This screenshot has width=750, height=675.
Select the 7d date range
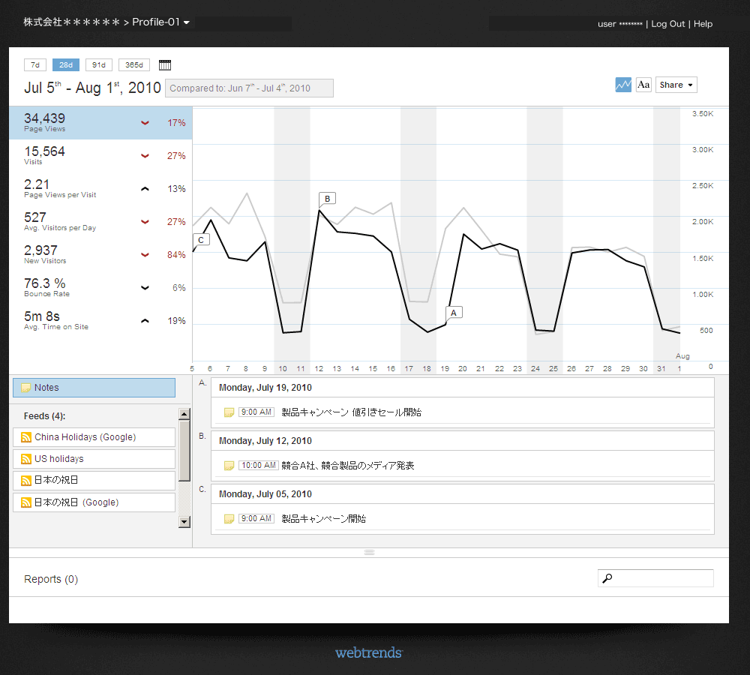[x=35, y=65]
